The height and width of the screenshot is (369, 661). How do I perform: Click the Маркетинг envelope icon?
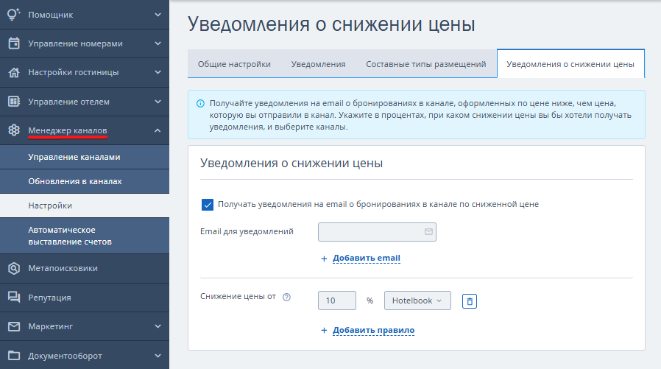[14, 326]
